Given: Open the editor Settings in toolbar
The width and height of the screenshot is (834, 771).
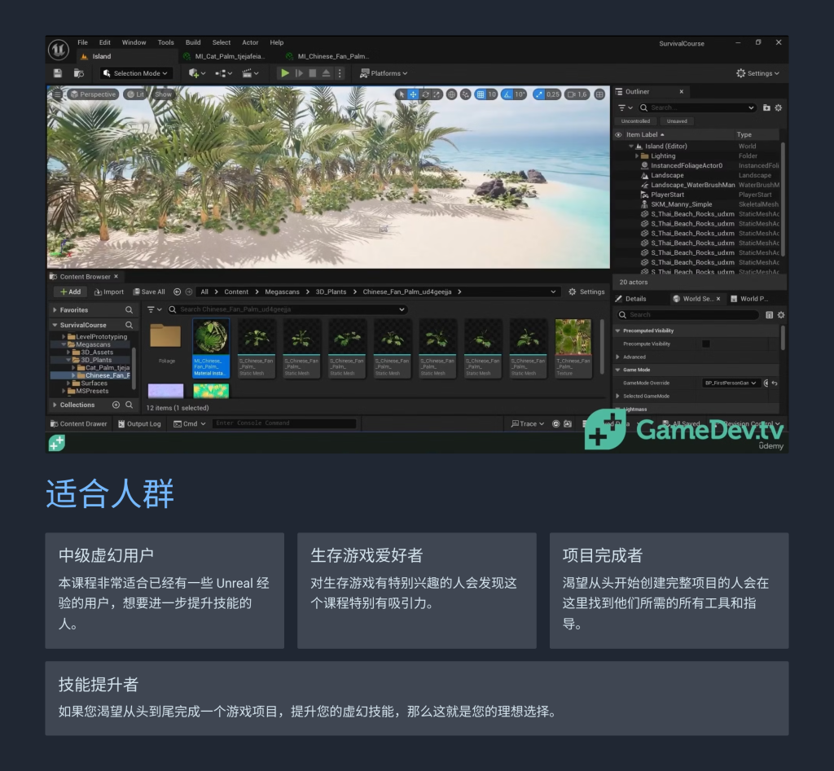Looking at the screenshot, I should (757, 73).
